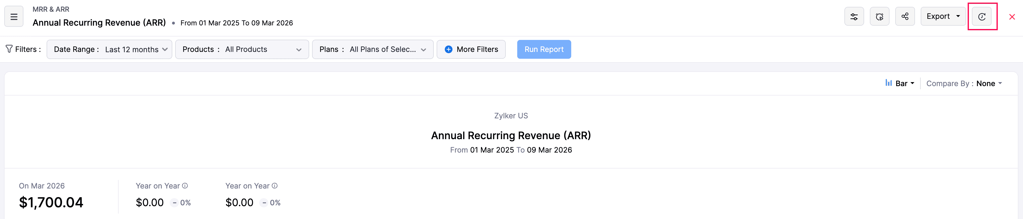
Task: Open the Plans filter dropdown
Action: (x=373, y=49)
